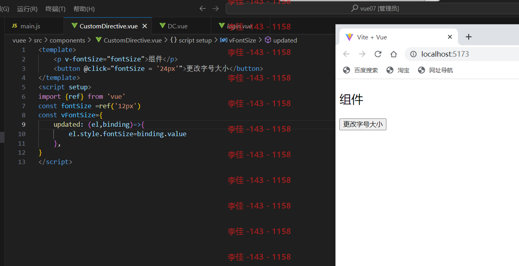Close the CustomDirective.vue tab
The width and height of the screenshot is (519, 266).
tap(144, 26)
